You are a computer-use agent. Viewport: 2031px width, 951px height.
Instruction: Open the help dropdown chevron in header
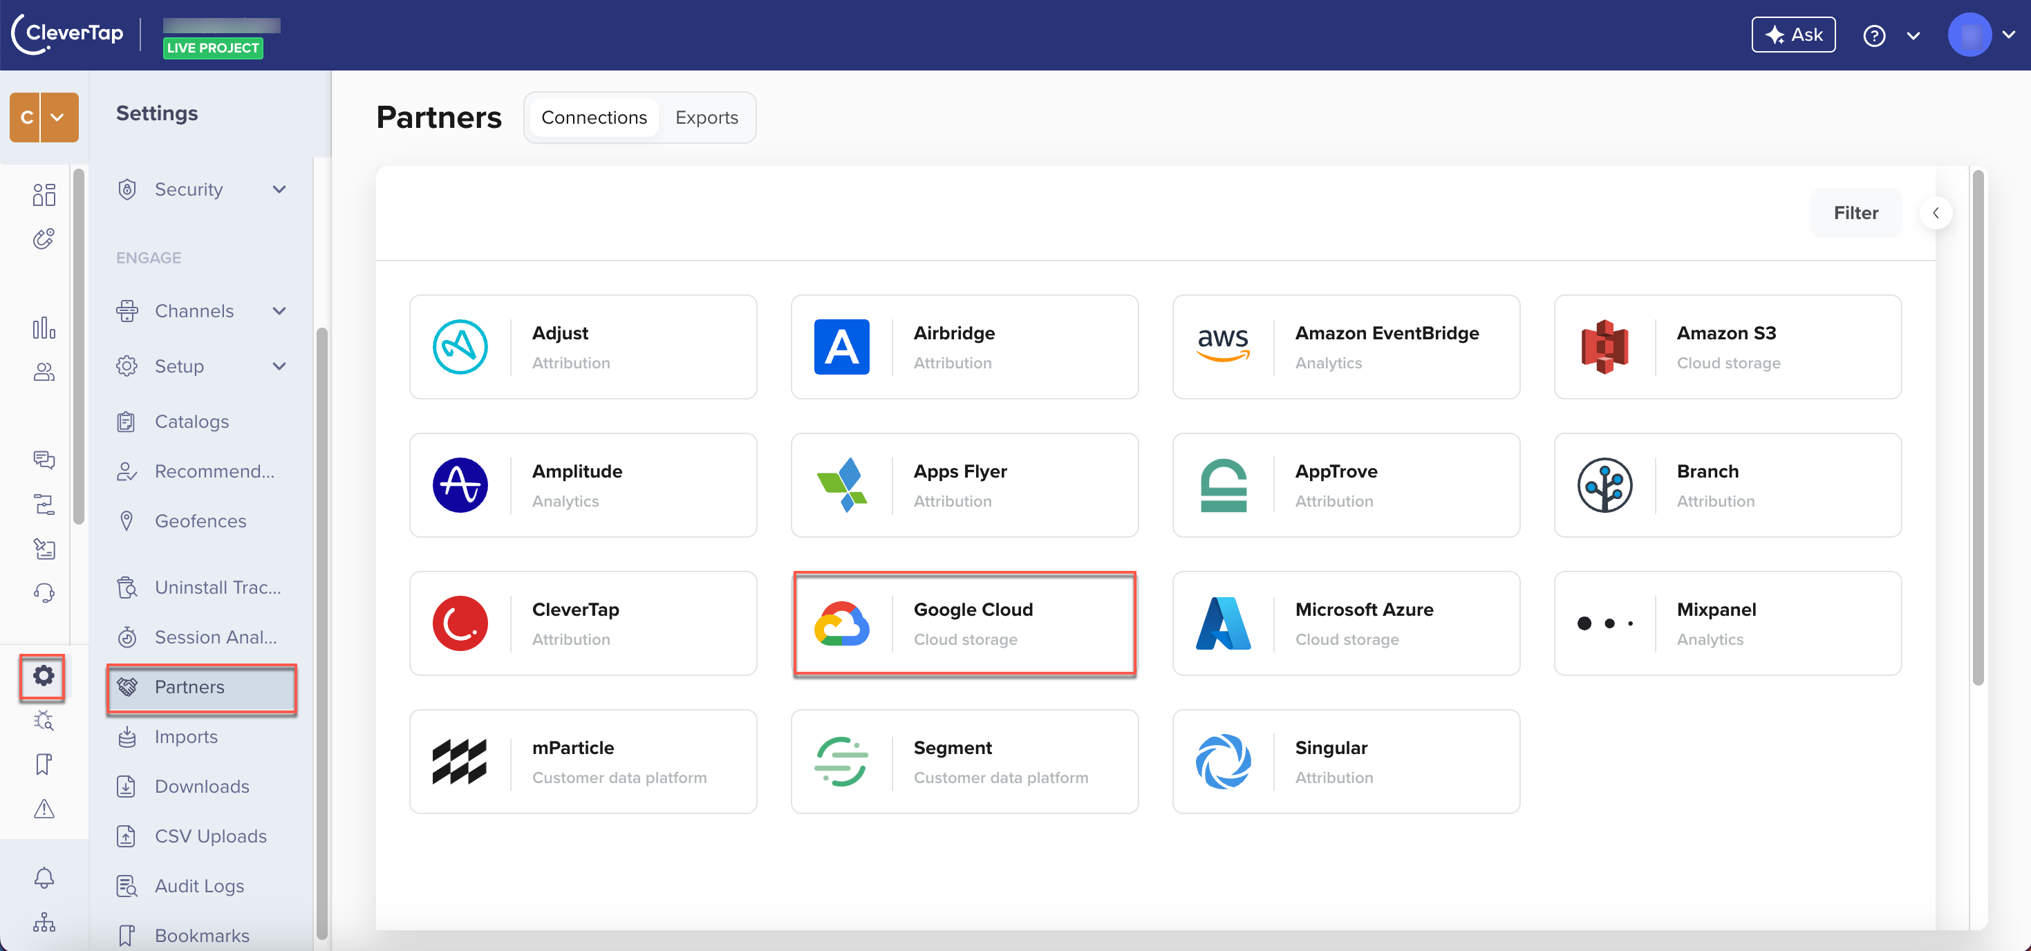point(1913,35)
